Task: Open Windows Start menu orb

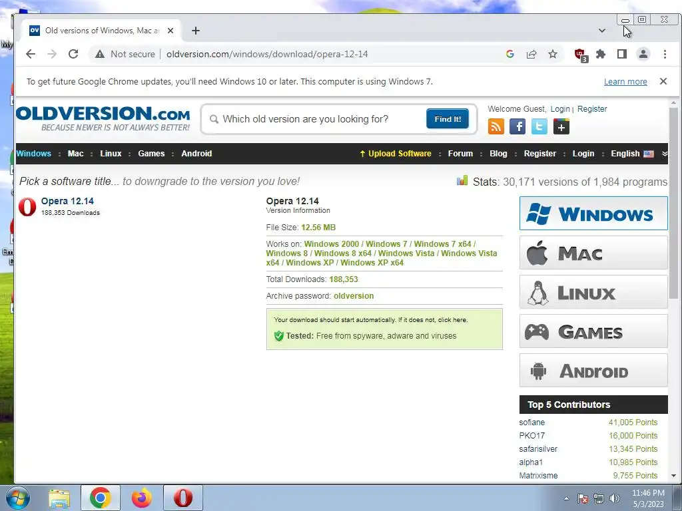Action: point(18,498)
